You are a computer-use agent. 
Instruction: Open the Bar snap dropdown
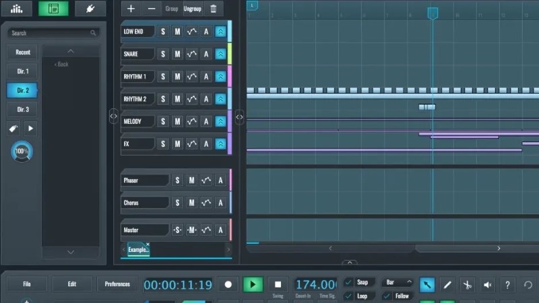(398, 282)
